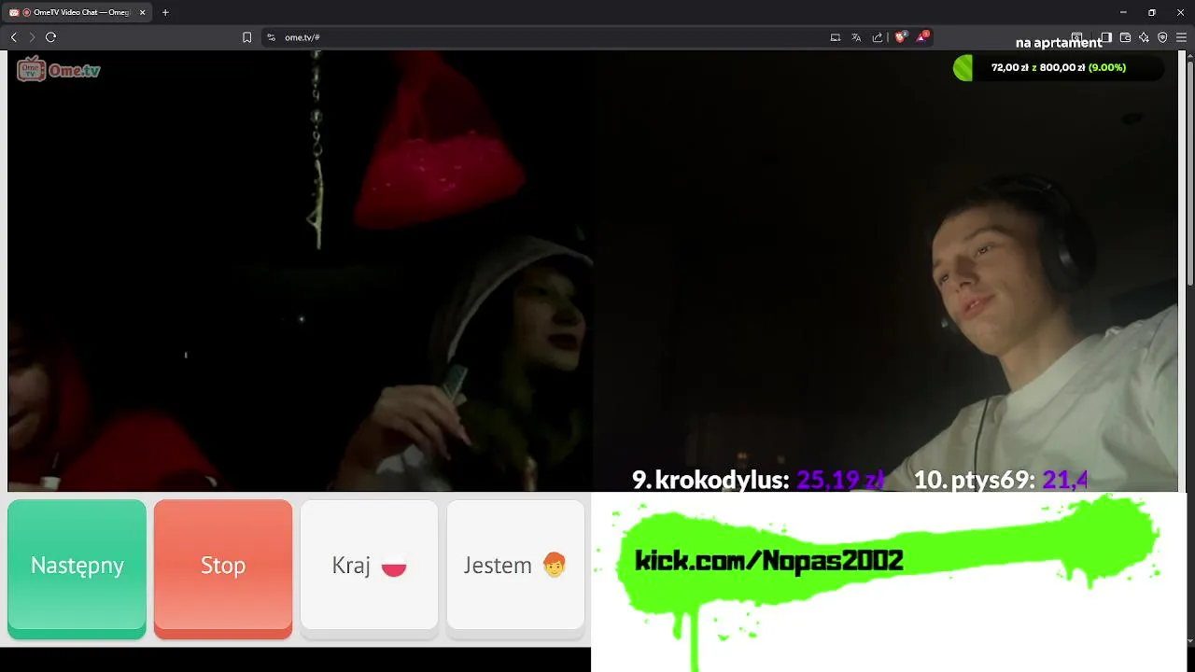Open Brave Shields lion icon
The height and width of the screenshot is (672, 1195).
[901, 37]
